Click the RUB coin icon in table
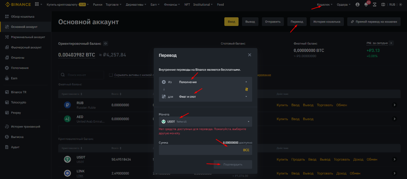The height and width of the screenshot is (179, 407). pyautogui.click(x=67, y=105)
